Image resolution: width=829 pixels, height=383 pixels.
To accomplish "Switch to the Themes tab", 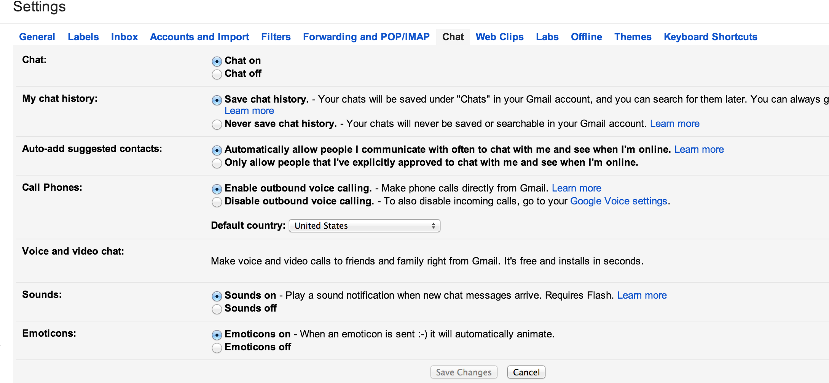I will pyautogui.click(x=633, y=37).
